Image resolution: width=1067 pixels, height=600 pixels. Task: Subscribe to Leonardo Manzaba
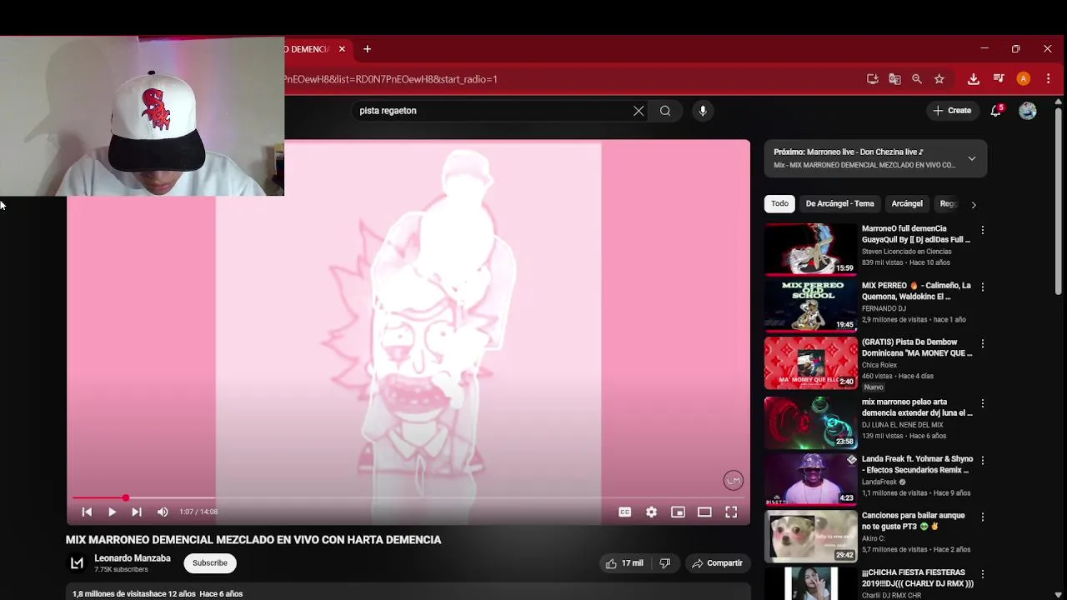point(210,563)
